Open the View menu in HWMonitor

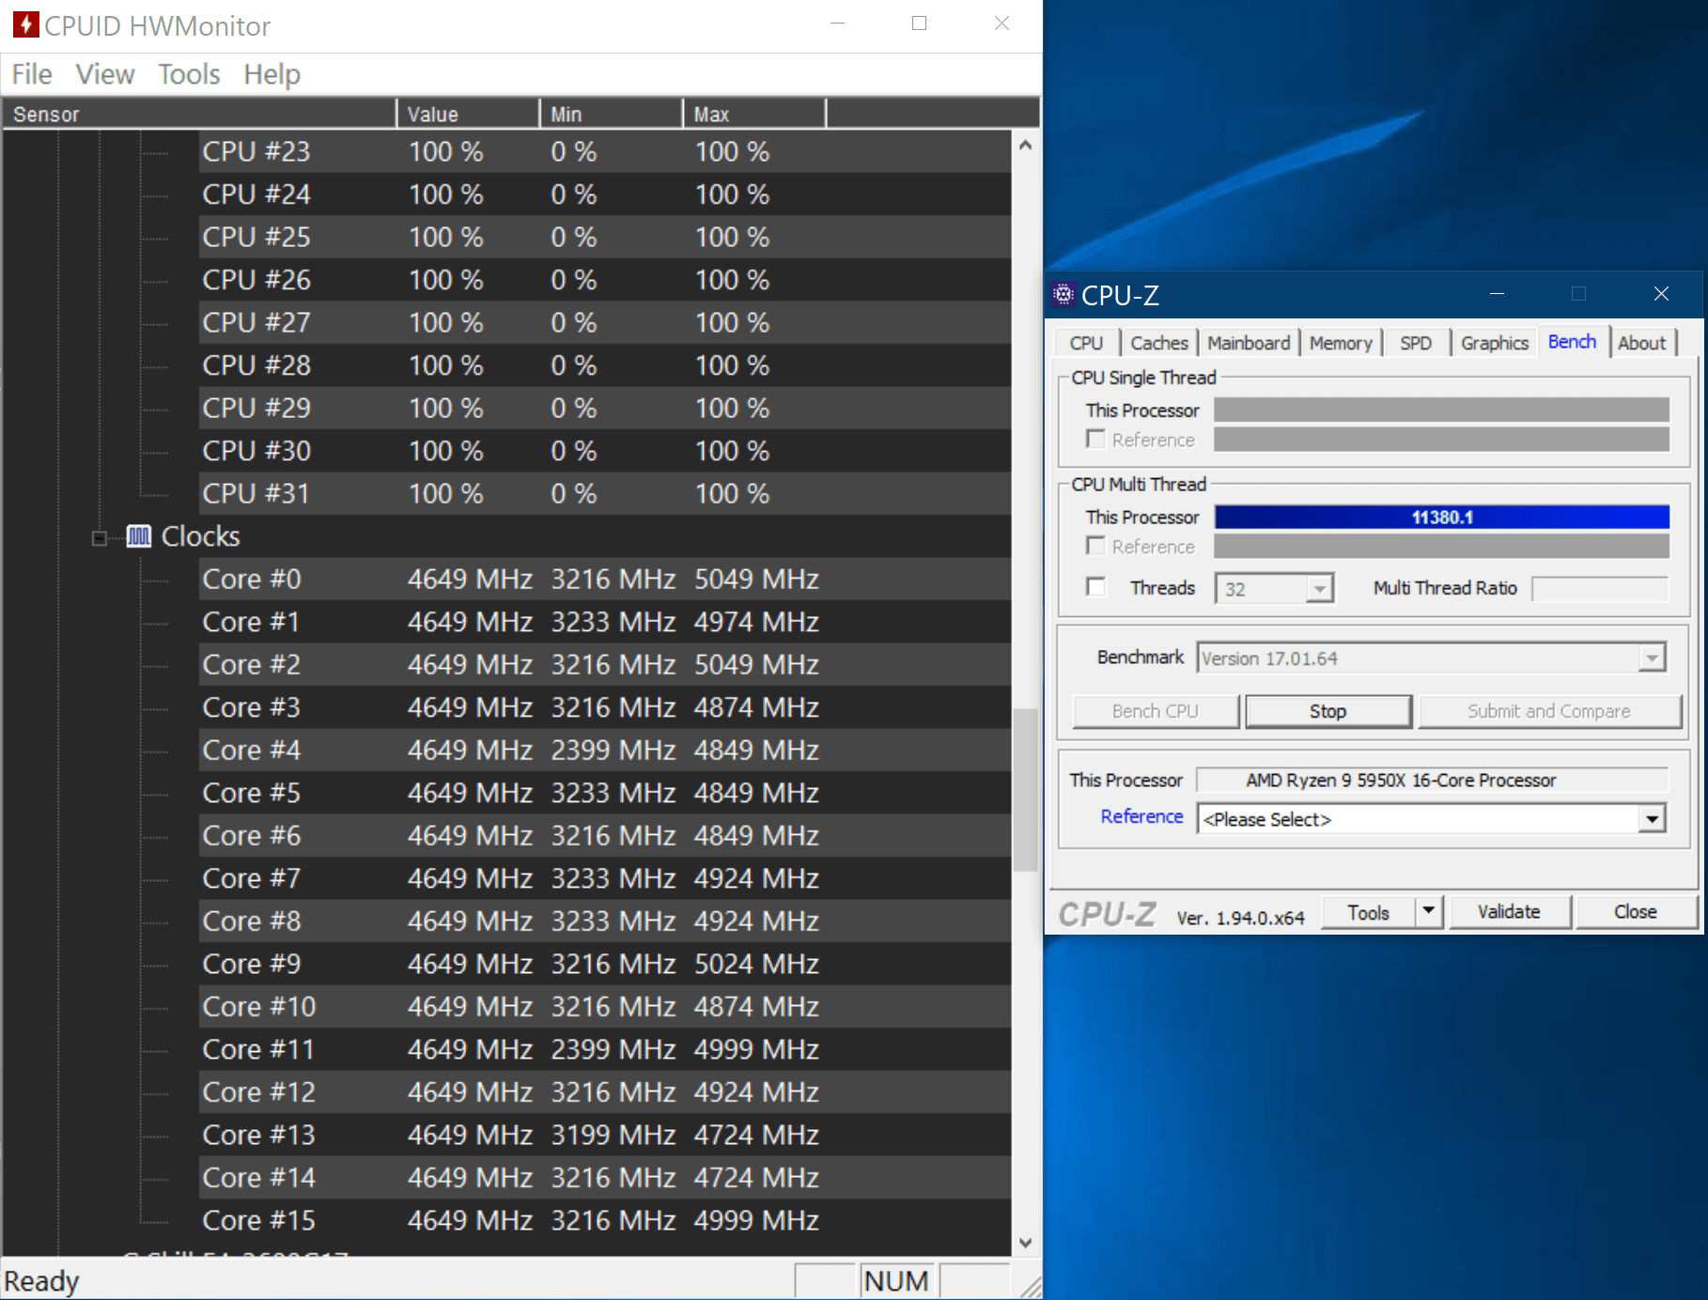pos(105,74)
